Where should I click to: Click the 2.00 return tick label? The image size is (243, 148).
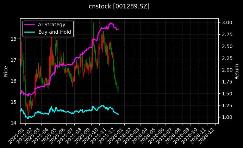227,70
